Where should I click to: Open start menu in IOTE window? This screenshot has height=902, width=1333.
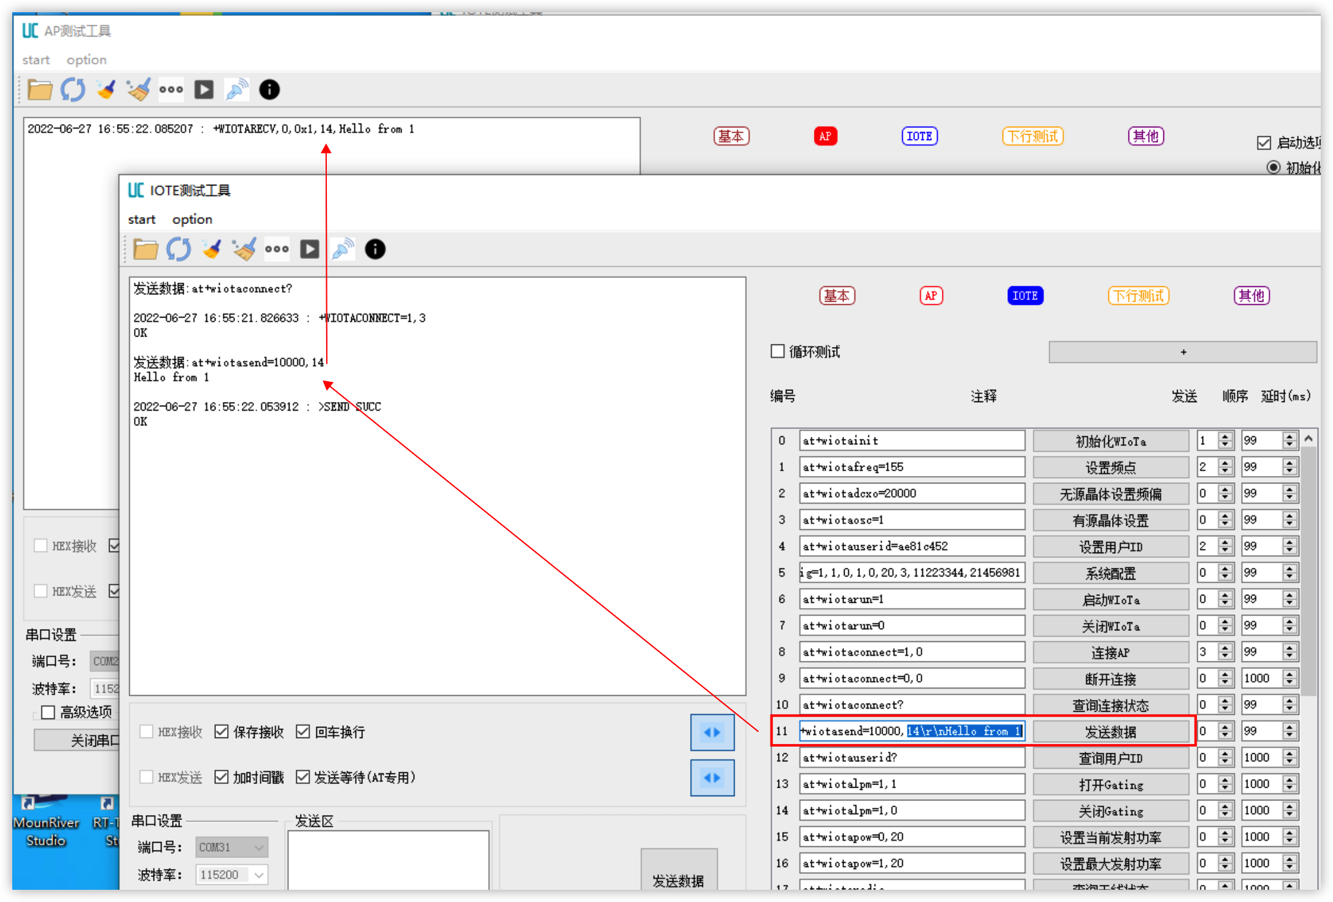pos(142,219)
